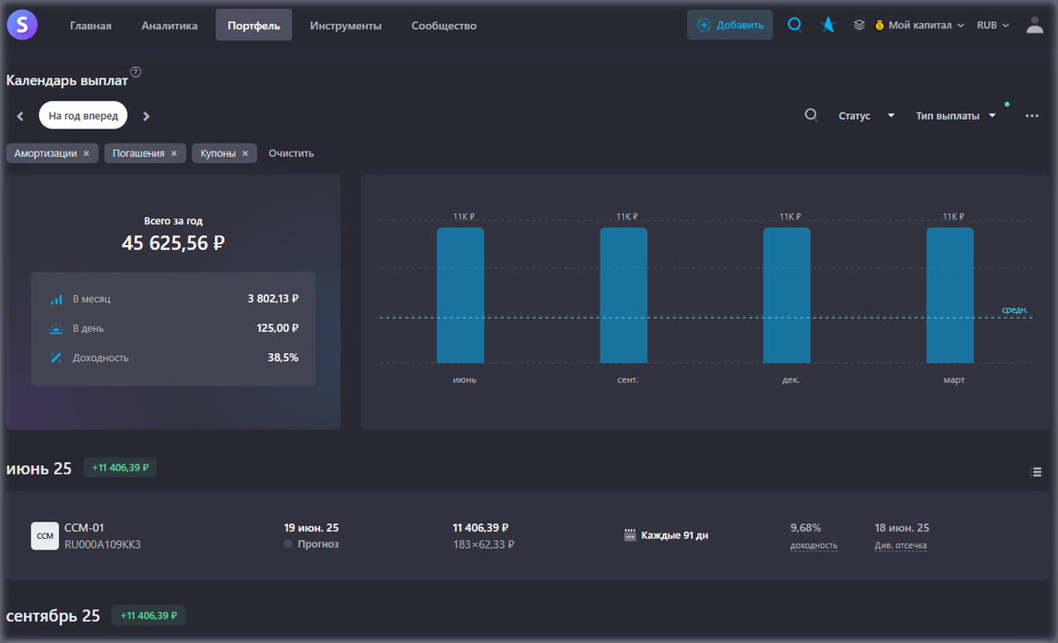The height and width of the screenshot is (643, 1058).
Task: Open the CCM-01 bond name
Action: (85, 528)
